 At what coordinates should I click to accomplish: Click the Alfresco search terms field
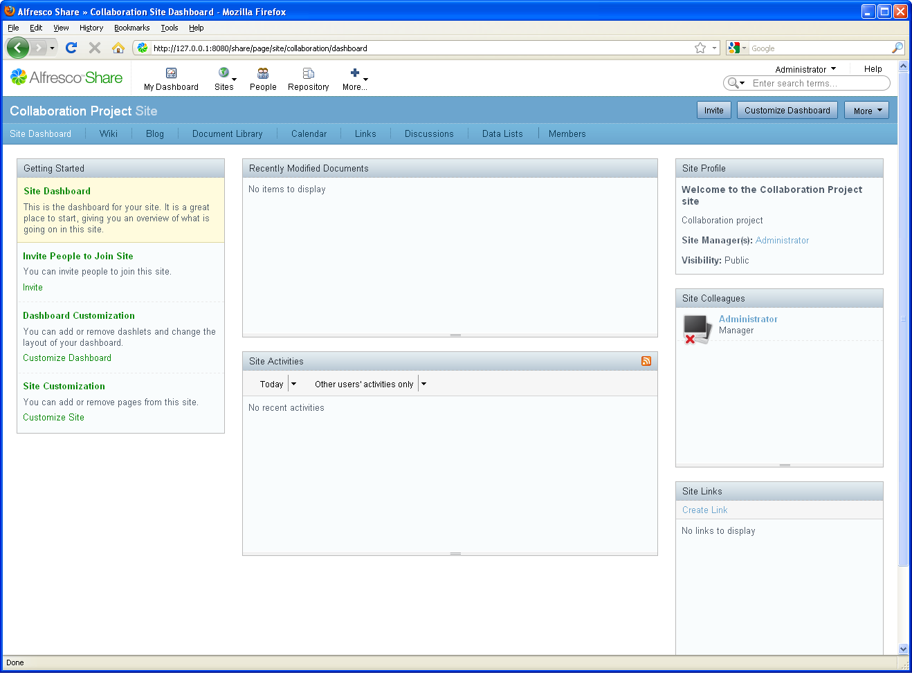(819, 83)
